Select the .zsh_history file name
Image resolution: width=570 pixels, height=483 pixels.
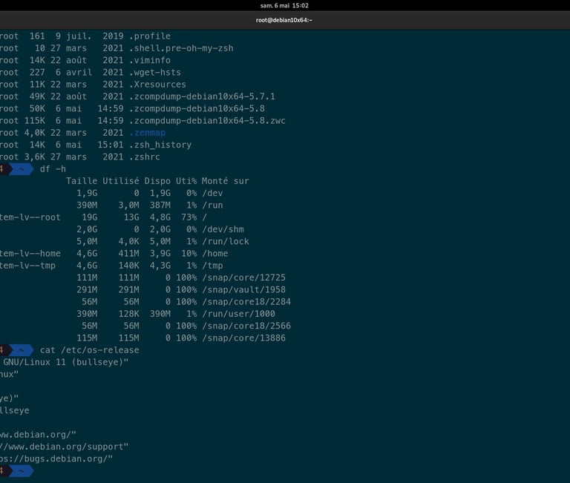pos(160,145)
